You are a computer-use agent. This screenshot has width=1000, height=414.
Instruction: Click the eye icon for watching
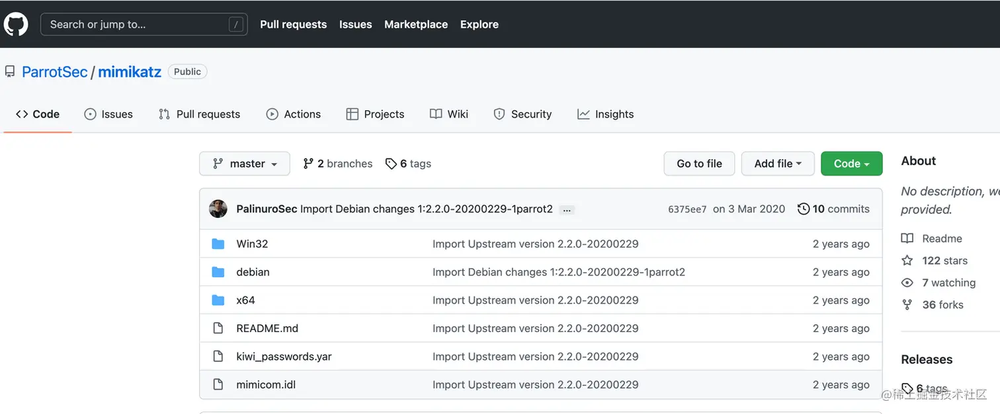pos(907,283)
